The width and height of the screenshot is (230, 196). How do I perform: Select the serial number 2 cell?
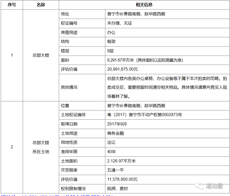click(12, 147)
